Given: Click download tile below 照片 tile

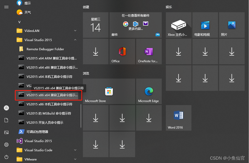Looking at the screenshot, I should pyautogui.click(x=232, y=52).
